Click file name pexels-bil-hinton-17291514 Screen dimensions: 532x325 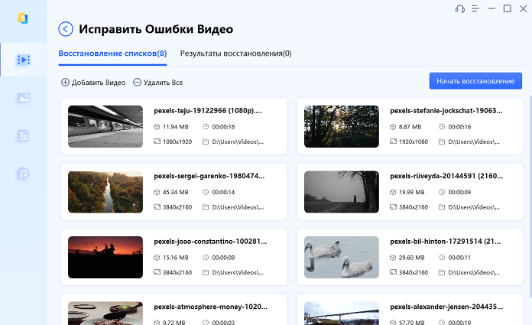click(445, 242)
